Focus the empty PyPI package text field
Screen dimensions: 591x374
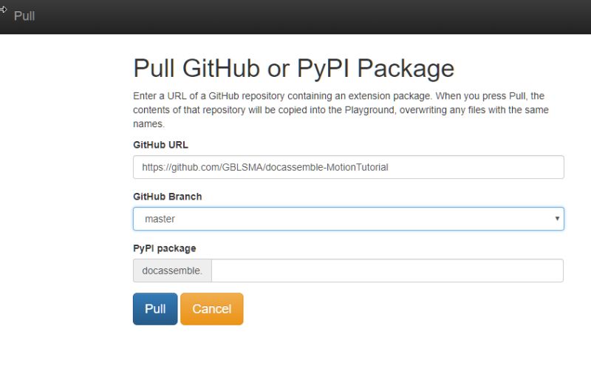click(387, 271)
